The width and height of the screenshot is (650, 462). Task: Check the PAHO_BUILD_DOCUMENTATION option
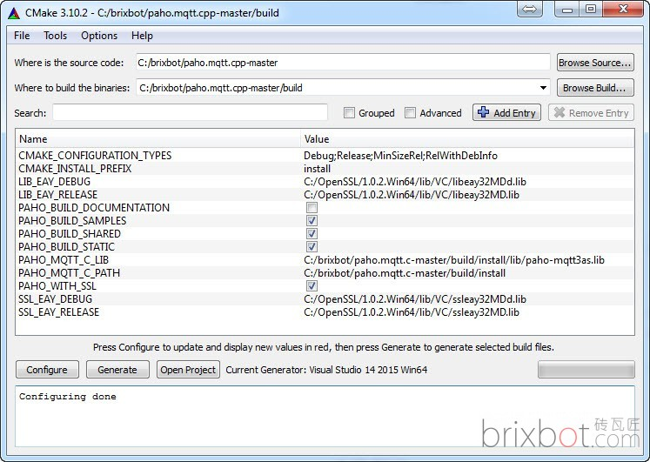tap(312, 208)
